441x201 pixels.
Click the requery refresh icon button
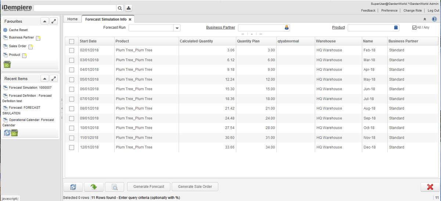tap(73, 187)
